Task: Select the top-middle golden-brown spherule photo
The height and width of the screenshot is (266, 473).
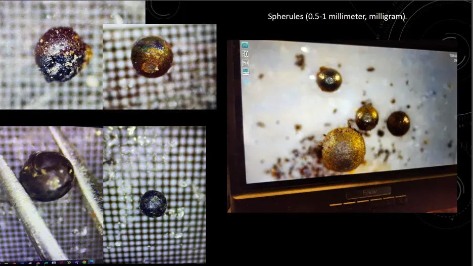Action: click(152, 57)
